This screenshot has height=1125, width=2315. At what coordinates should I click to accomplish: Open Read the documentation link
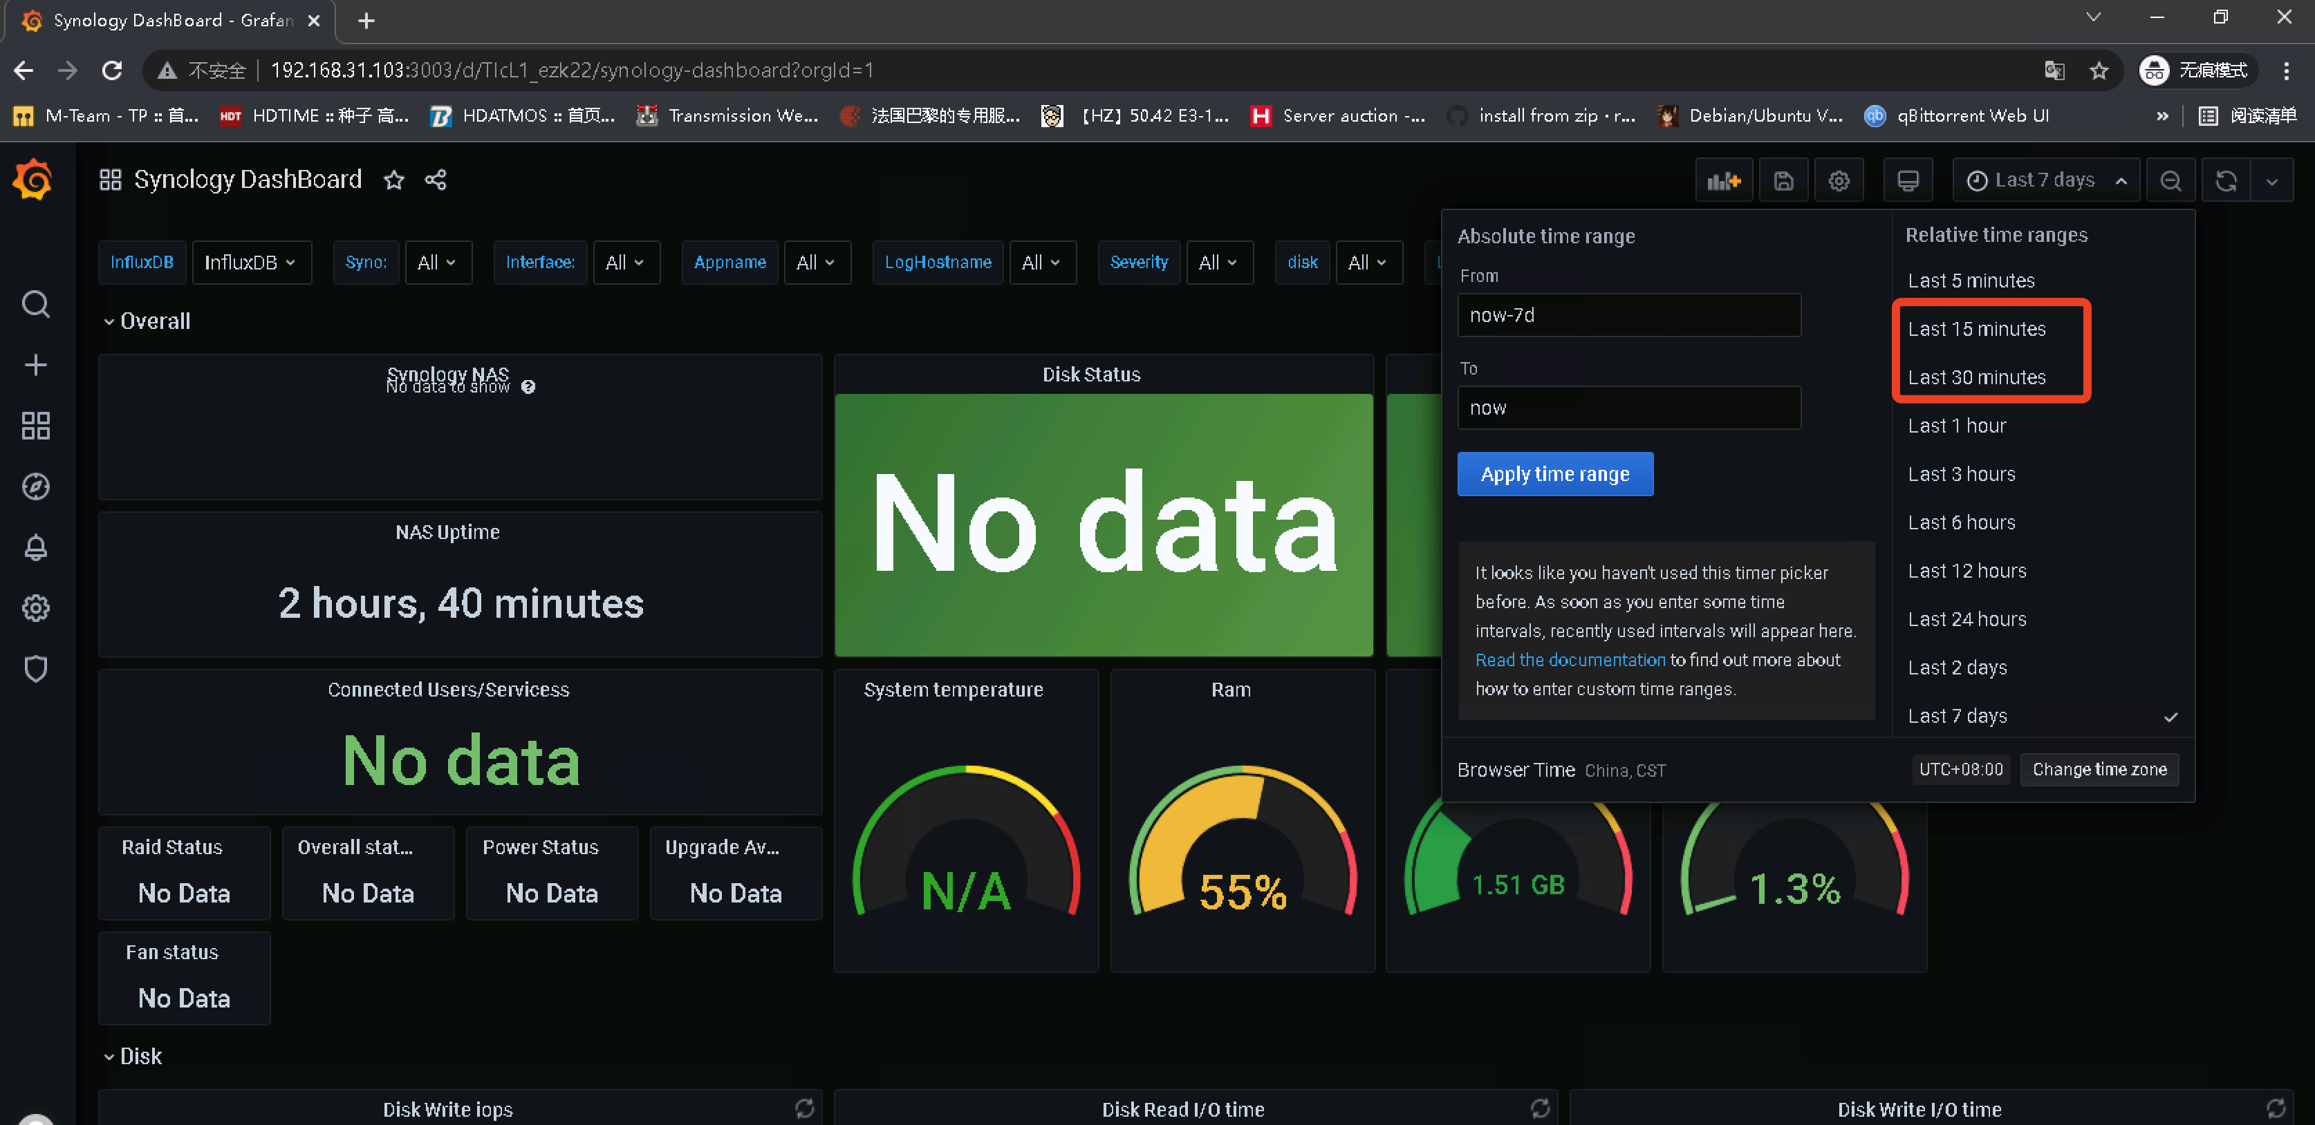[x=1570, y=660]
